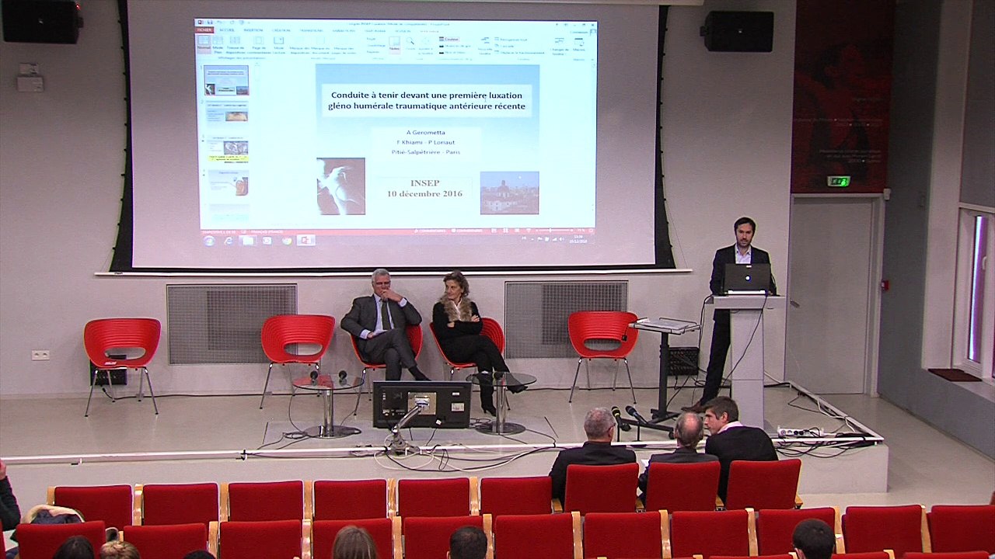995x559 pixels.
Task: Click status bar slide sorter icon
Action: click(505, 231)
